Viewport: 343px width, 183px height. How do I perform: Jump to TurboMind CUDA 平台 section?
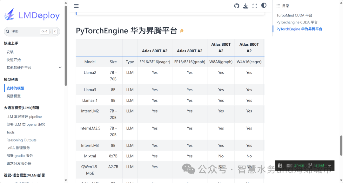point(294,15)
